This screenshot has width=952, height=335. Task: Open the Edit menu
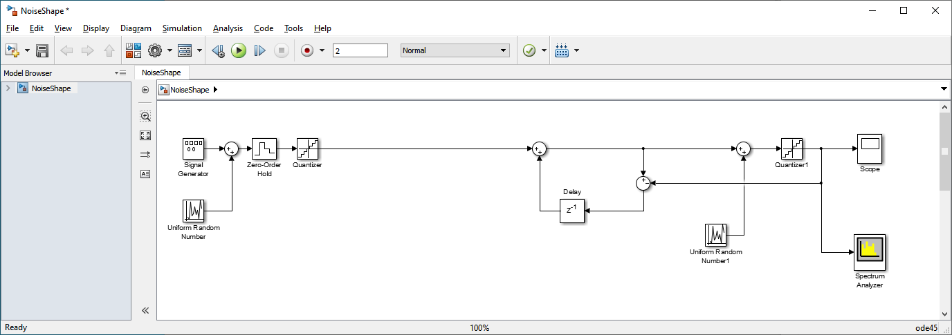click(x=37, y=28)
